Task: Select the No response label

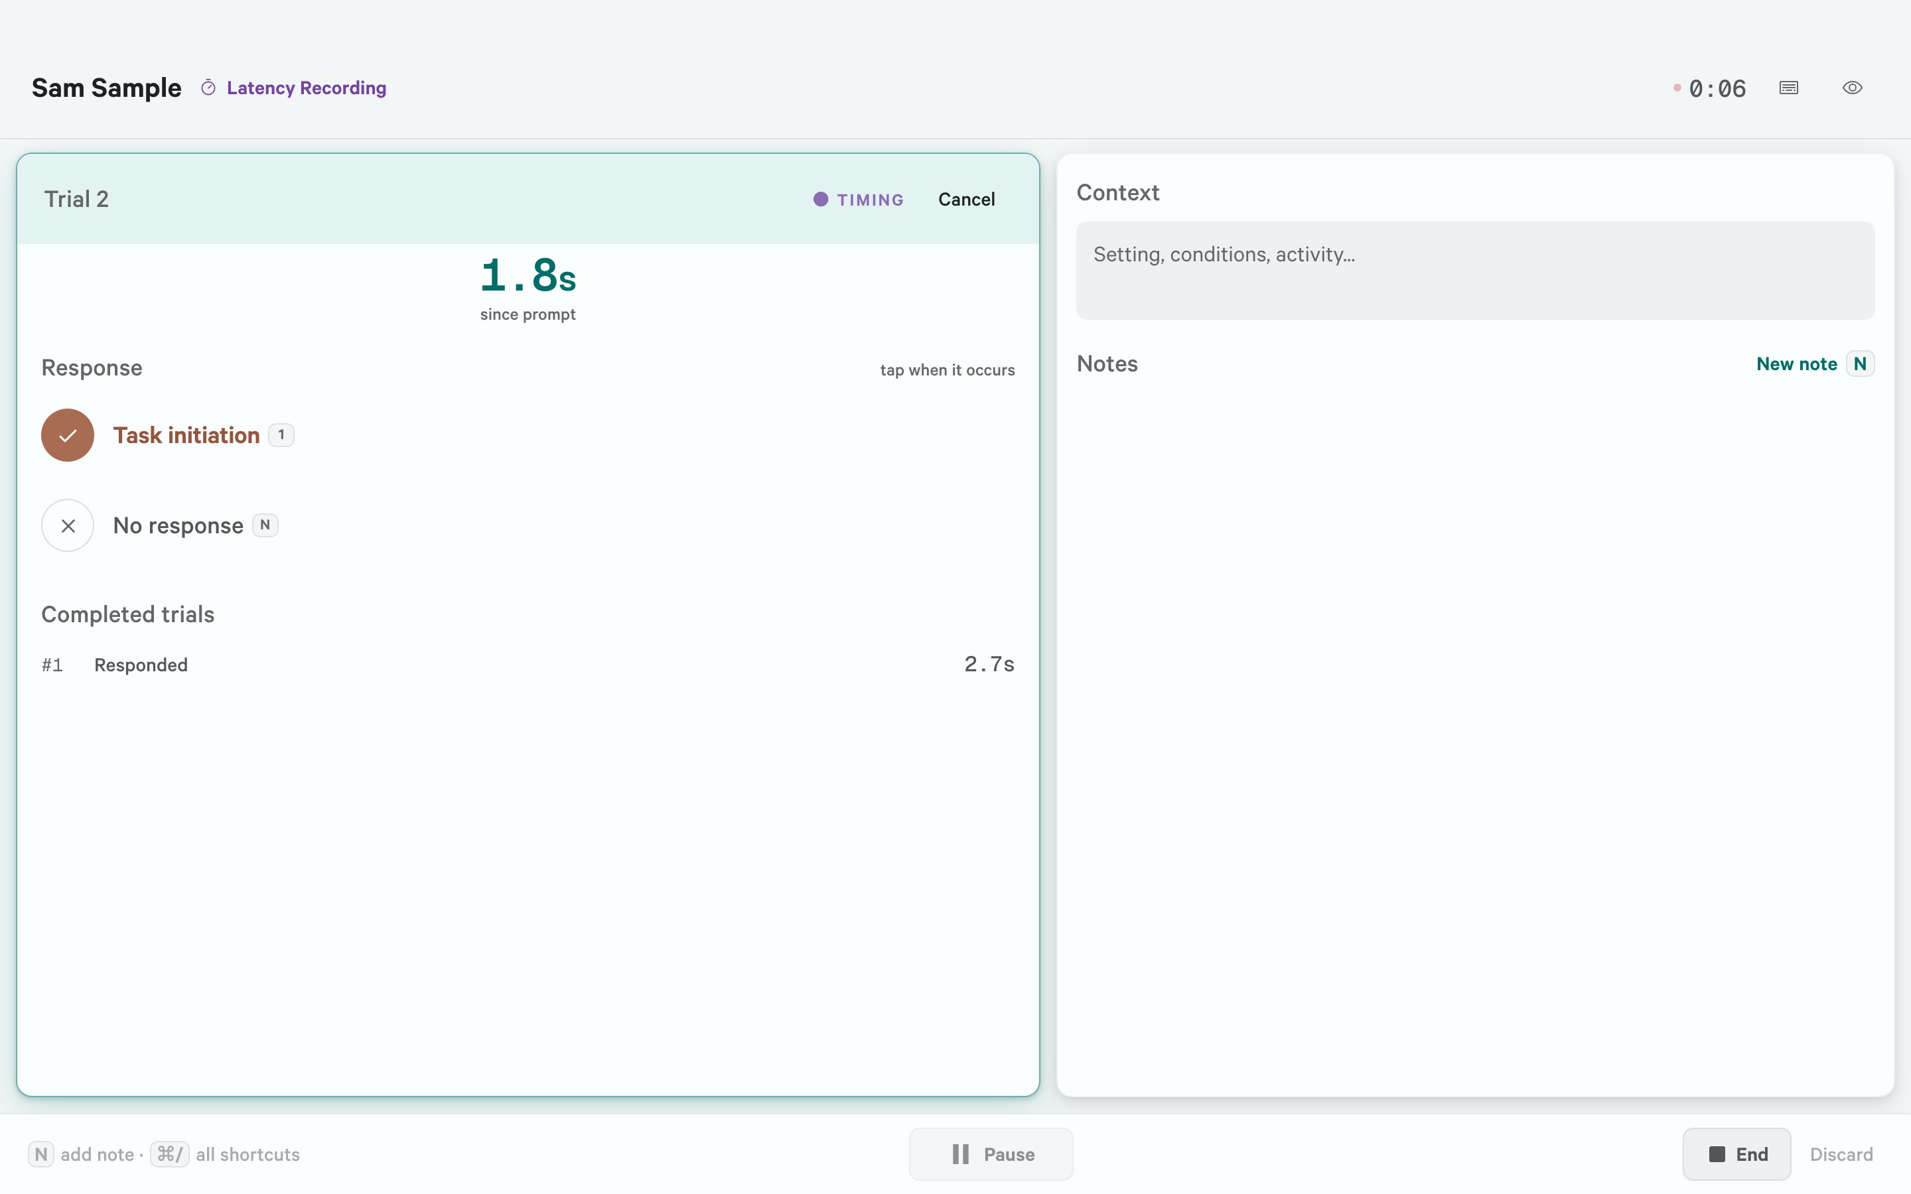Action: click(178, 525)
